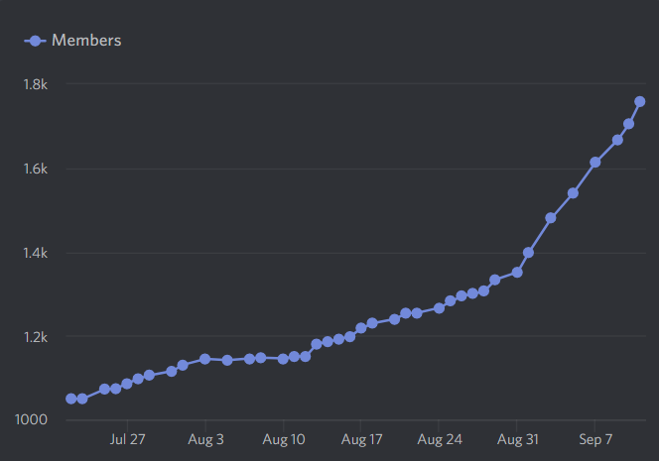The image size is (659, 461).
Task: Toggle the Members series via legend label
Action: pos(86,41)
